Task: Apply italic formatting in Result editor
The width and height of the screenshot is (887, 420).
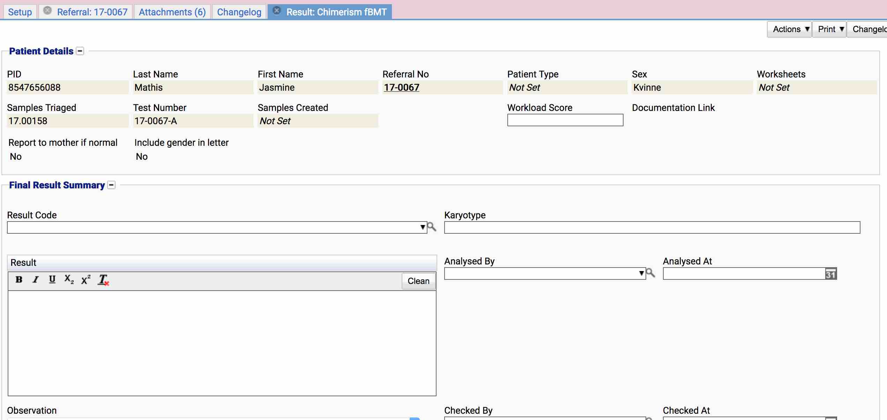Action: tap(35, 279)
